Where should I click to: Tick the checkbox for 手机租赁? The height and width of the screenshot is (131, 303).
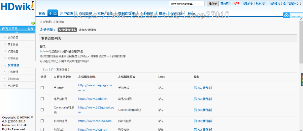(x=42, y=88)
